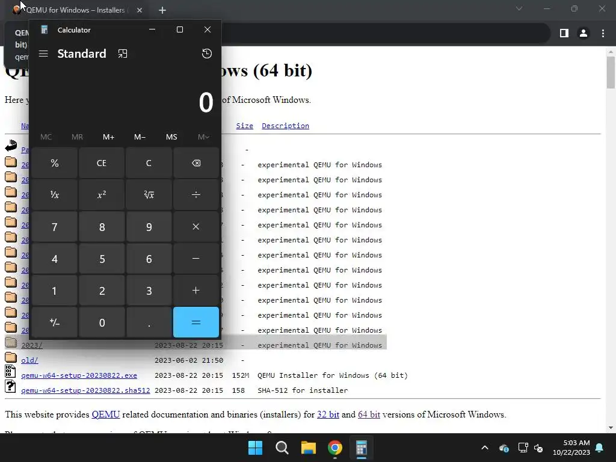Click the multiply operator key
The image size is (616, 462).
click(x=196, y=227)
